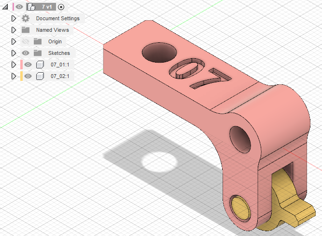Select the side hole on the pink bracket
The image size is (322, 236).
click(240, 140)
